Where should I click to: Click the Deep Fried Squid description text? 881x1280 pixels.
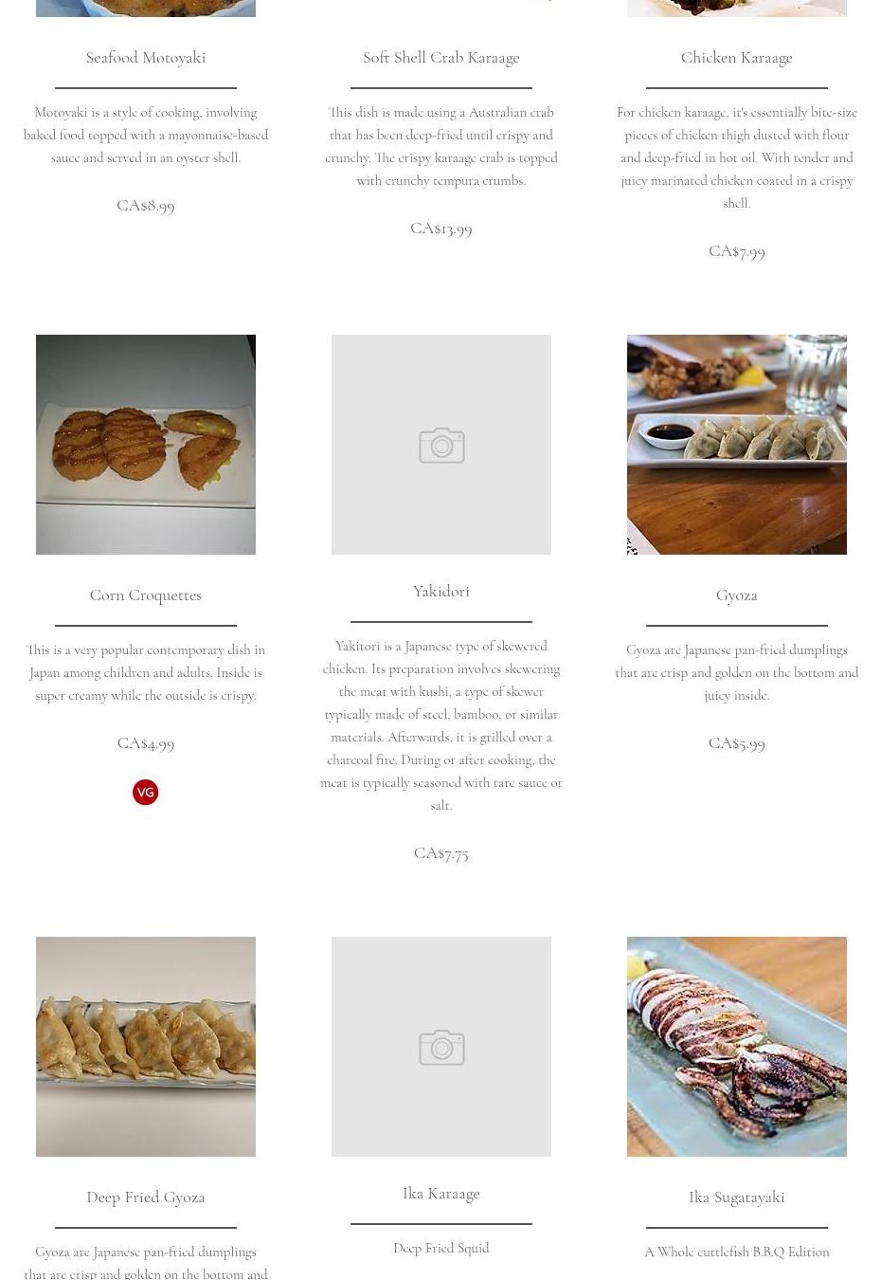point(441,1249)
